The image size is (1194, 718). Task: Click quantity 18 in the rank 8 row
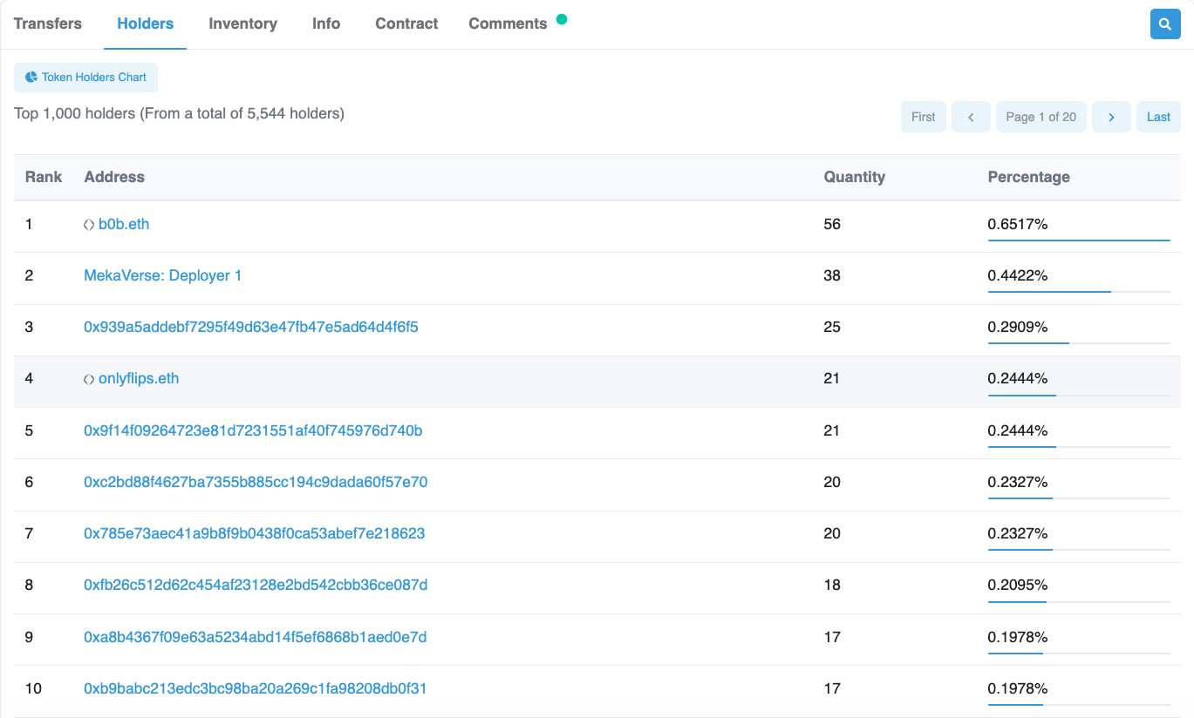click(x=832, y=585)
